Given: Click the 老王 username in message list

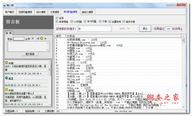Looking at the screenshot, I should coord(11,79).
